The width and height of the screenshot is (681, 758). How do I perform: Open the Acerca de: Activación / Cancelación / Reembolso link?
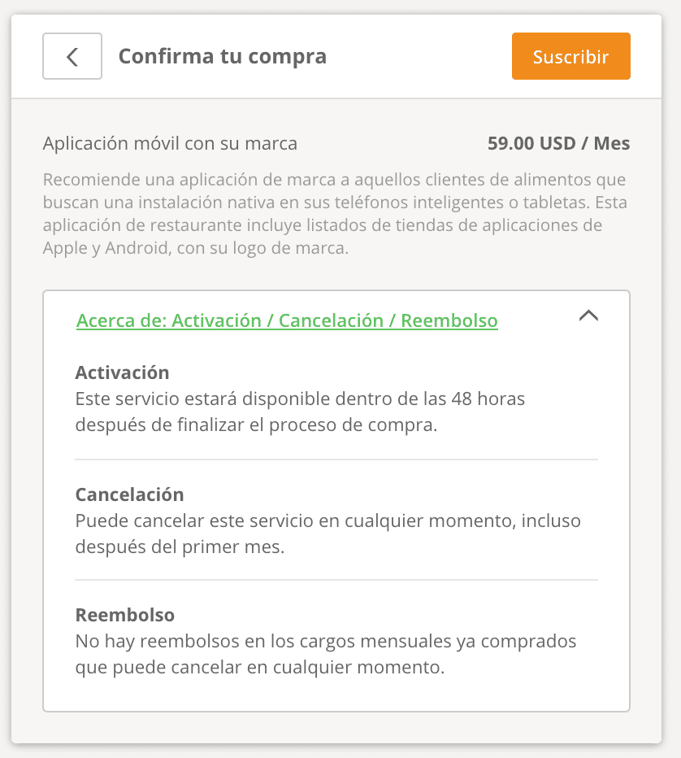tap(287, 320)
